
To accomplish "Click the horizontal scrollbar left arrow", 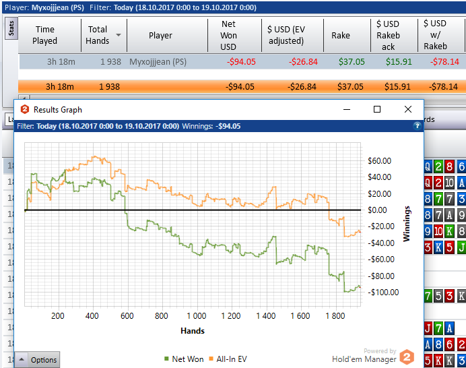I will [x=24, y=97].
